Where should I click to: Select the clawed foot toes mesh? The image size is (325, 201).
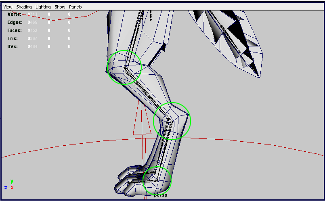click(128, 180)
